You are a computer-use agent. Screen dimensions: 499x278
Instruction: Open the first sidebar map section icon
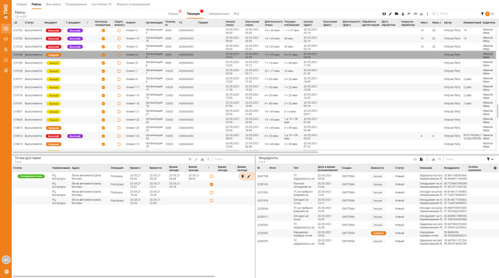[6, 29]
